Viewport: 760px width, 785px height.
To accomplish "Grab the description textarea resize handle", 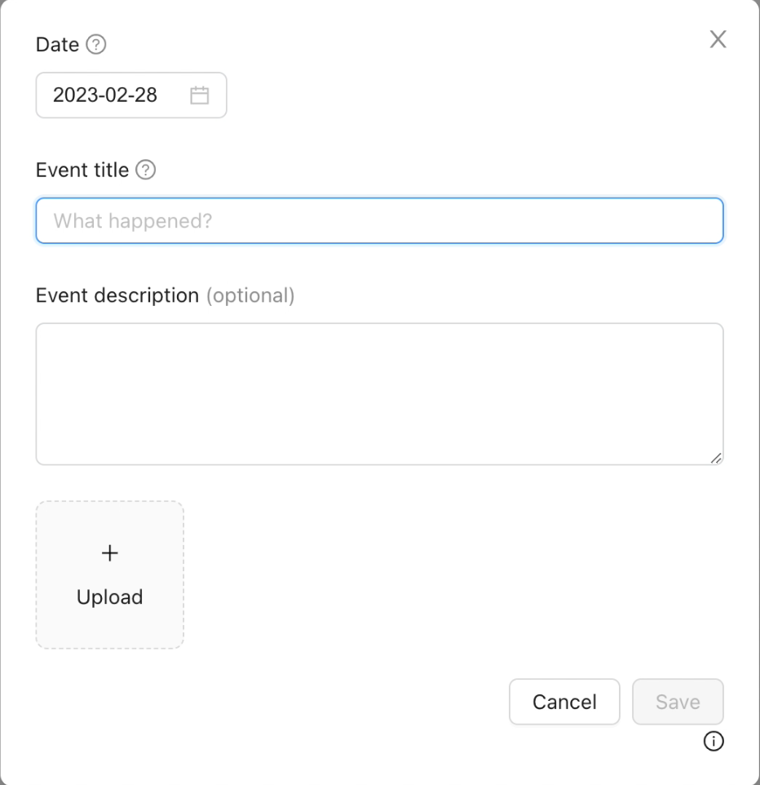I will pyautogui.click(x=716, y=459).
